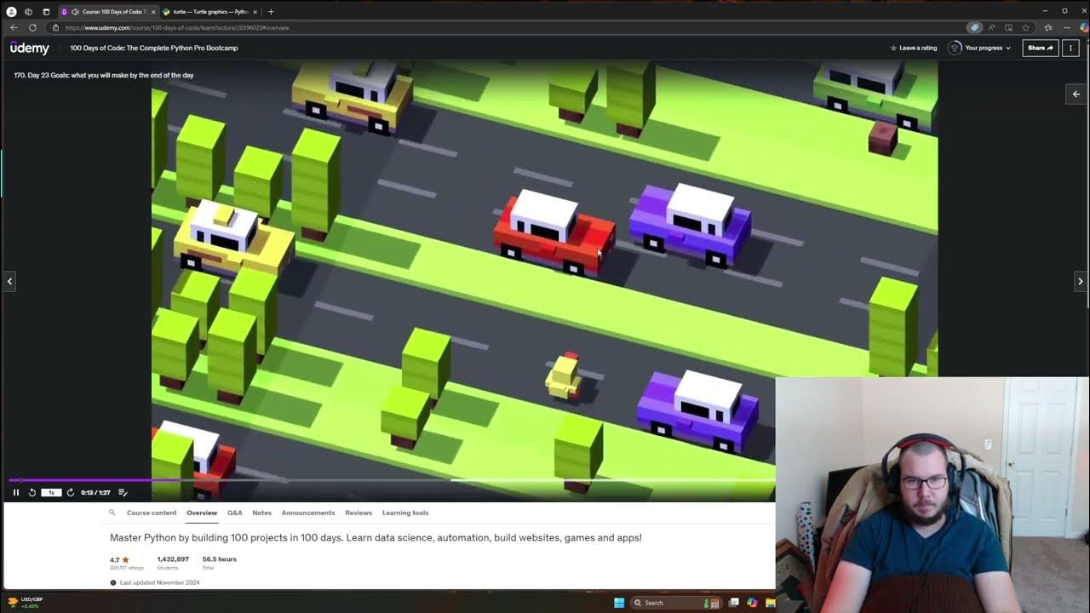This screenshot has height=613, width=1090.
Task: Select the Overview tab
Action: click(x=202, y=513)
